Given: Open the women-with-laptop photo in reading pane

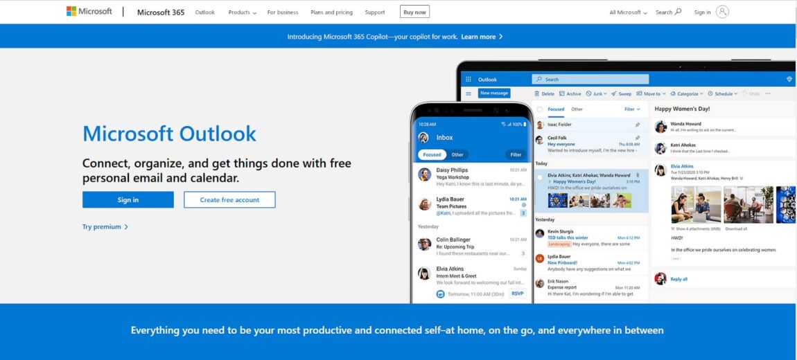Looking at the screenshot, I should click(696, 205).
